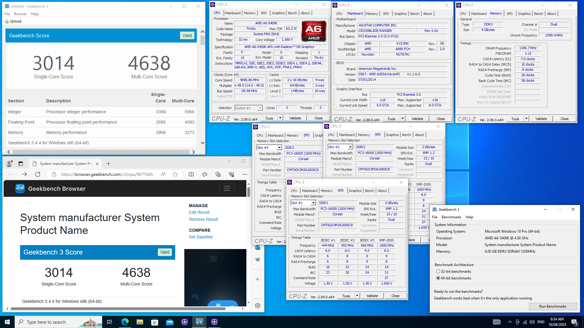Click the Upload icon in Geekbench 3

tap(6, 21)
